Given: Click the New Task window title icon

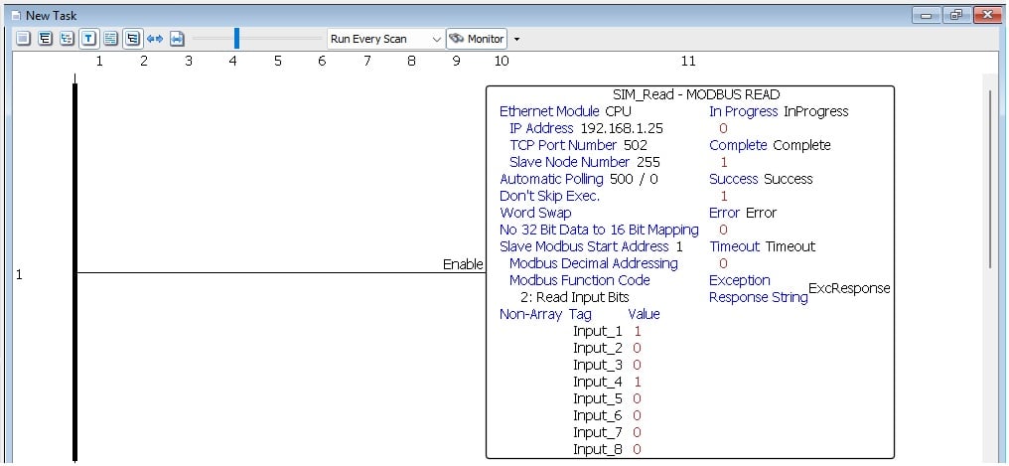Looking at the screenshot, I should pos(17,15).
